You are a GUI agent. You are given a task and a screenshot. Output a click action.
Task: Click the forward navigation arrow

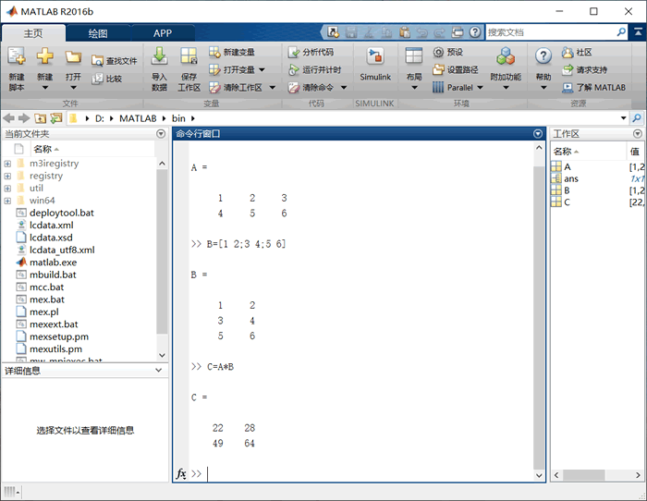(24, 118)
